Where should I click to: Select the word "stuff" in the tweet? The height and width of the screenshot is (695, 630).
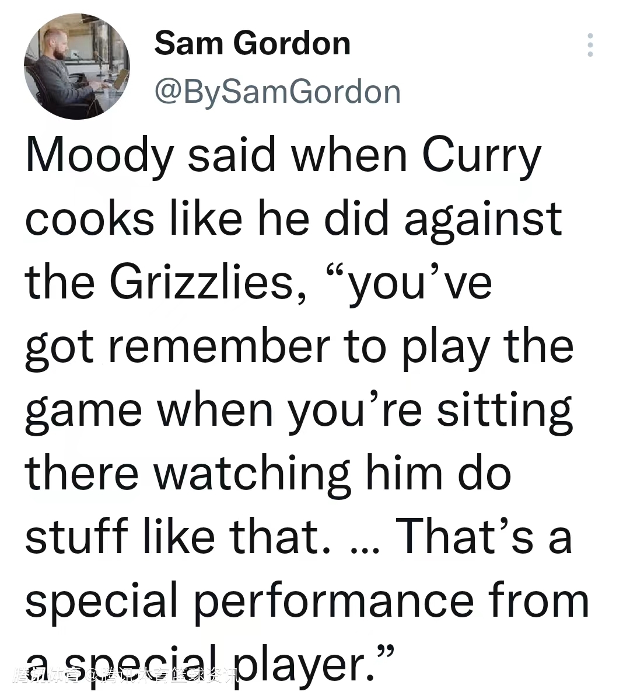(x=76, y=536)
